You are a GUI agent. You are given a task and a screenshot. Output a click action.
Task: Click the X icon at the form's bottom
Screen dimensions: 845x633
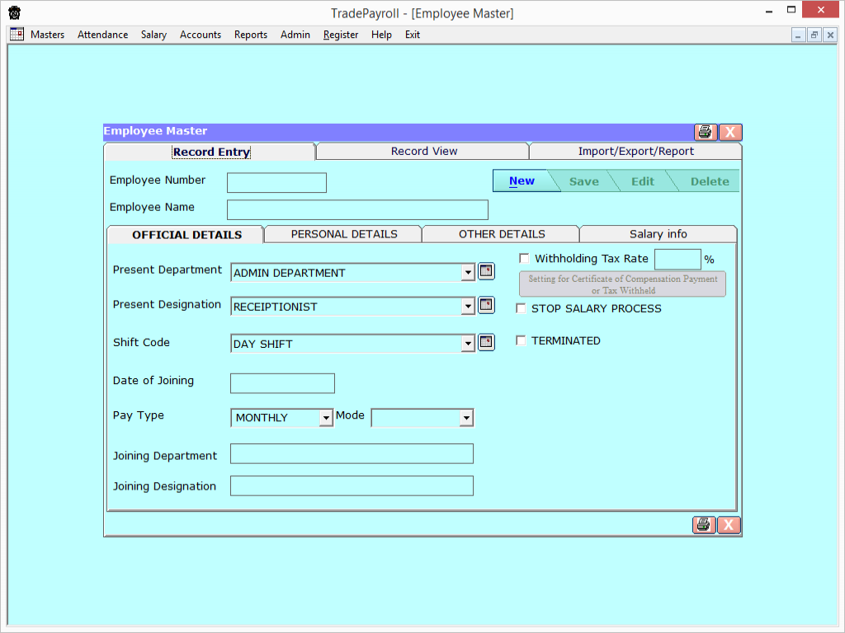729,525
